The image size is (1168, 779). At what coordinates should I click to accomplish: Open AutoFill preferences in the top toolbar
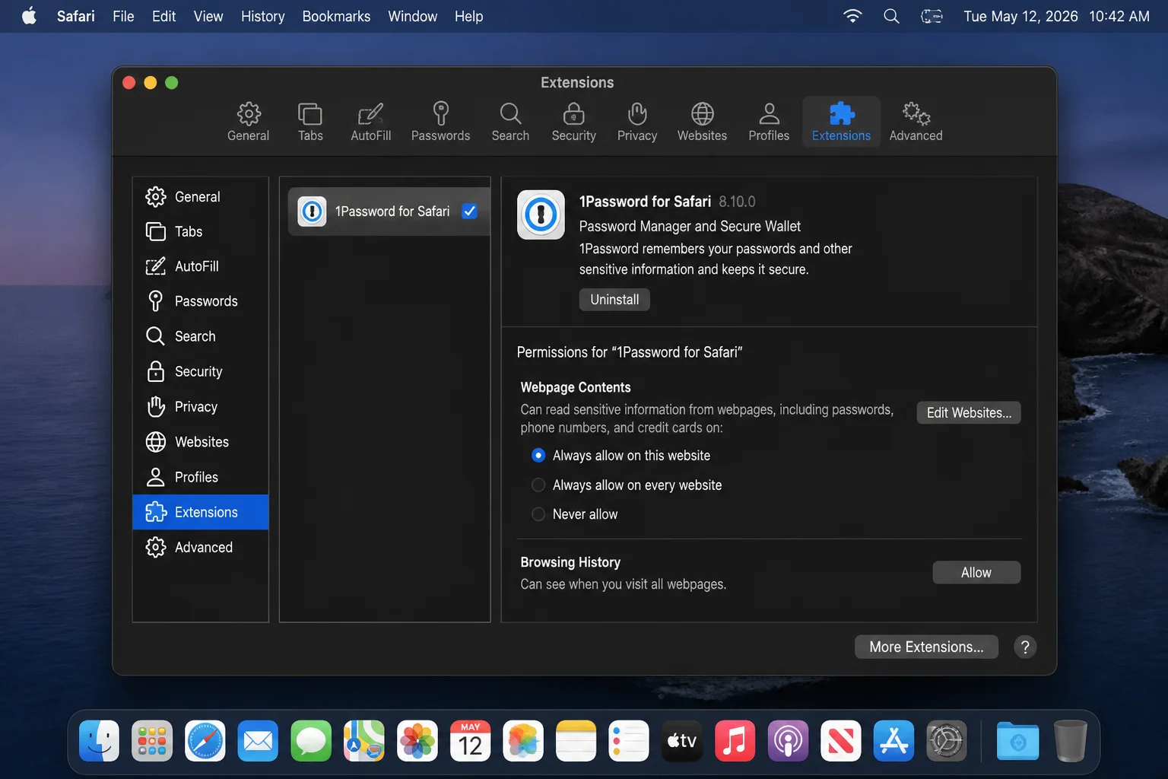click(370, 122)
